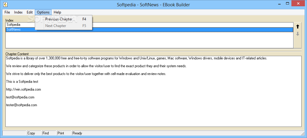Click the paragraph starting 'We review and categorize'

96,66
